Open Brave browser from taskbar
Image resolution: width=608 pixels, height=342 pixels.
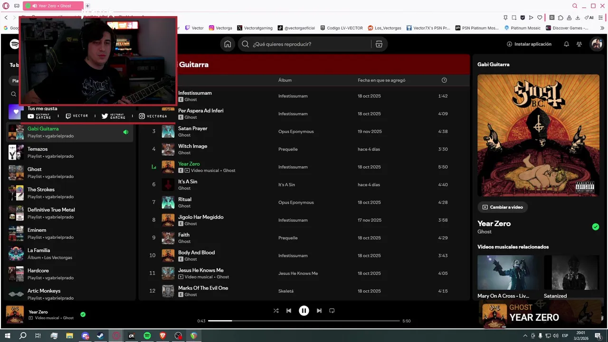163,336
